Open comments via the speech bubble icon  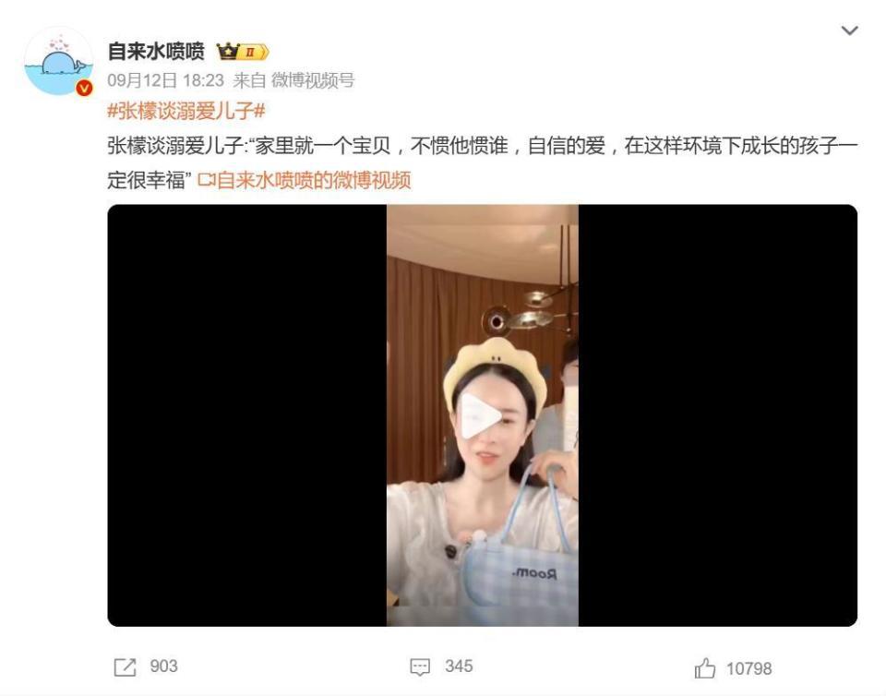pos(420,667)
